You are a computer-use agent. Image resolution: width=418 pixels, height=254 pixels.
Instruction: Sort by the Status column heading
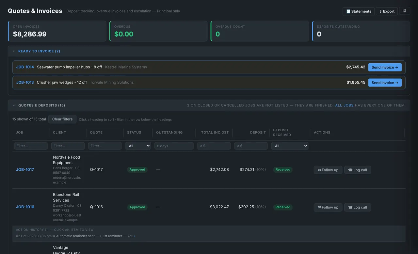pyautogui.click(x=134, y=133)
